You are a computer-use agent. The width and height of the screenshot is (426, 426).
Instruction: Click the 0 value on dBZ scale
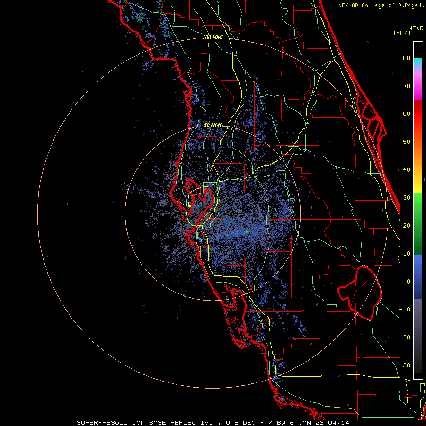coord(408,282)
